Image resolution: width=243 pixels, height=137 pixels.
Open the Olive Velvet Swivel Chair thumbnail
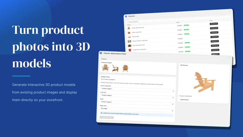pyautogui.click(x=130, y=46)
